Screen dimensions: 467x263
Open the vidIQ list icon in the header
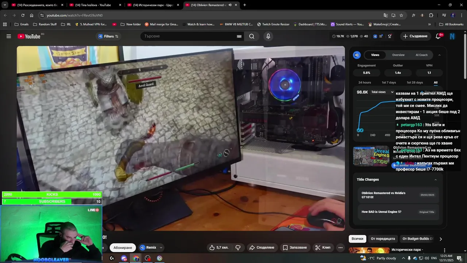381,36
